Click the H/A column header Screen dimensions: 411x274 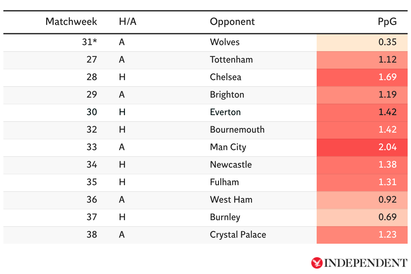click(x=128, y=22)
